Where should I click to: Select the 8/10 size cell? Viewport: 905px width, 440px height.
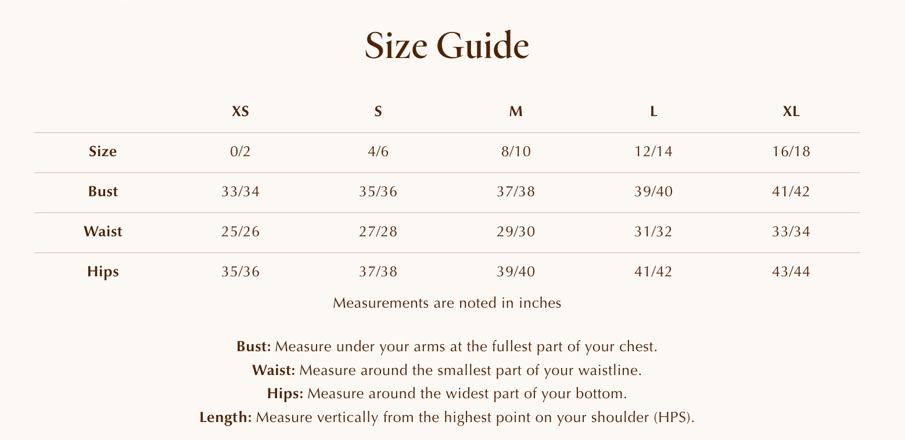[x=516, y=152]
